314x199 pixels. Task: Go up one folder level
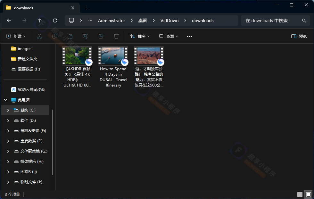(40, 21)
